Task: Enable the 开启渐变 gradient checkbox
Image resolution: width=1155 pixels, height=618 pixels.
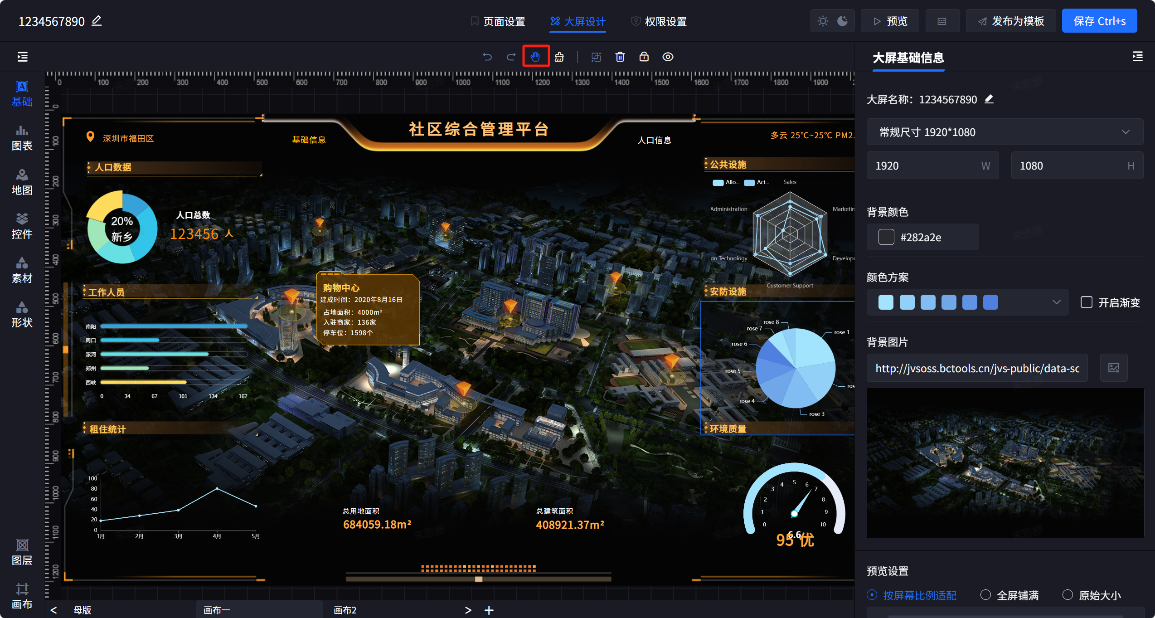Action: (1086, 302)
